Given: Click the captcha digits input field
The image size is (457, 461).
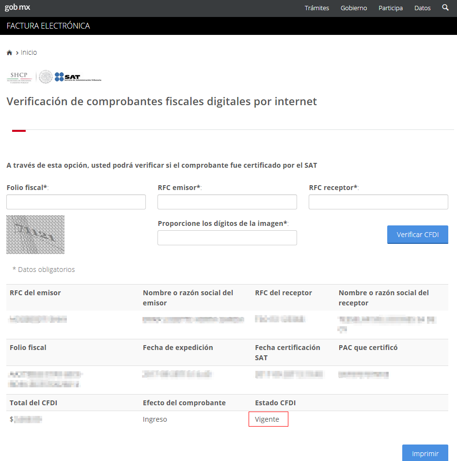Looking at the screenshot, I should point(227,238).
